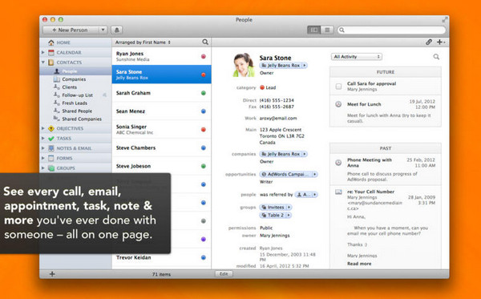Viewport: 481px width, 299px height.
Task: Click the notifications bell toolbar icon
Action: pos(116,30)
